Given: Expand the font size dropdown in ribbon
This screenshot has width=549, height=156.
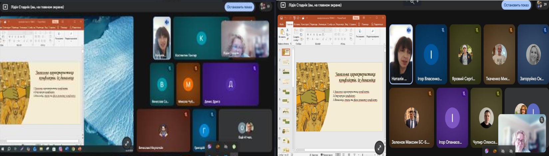Looking at the screenshot, I should pyautogui.click(x=330, y=30).
